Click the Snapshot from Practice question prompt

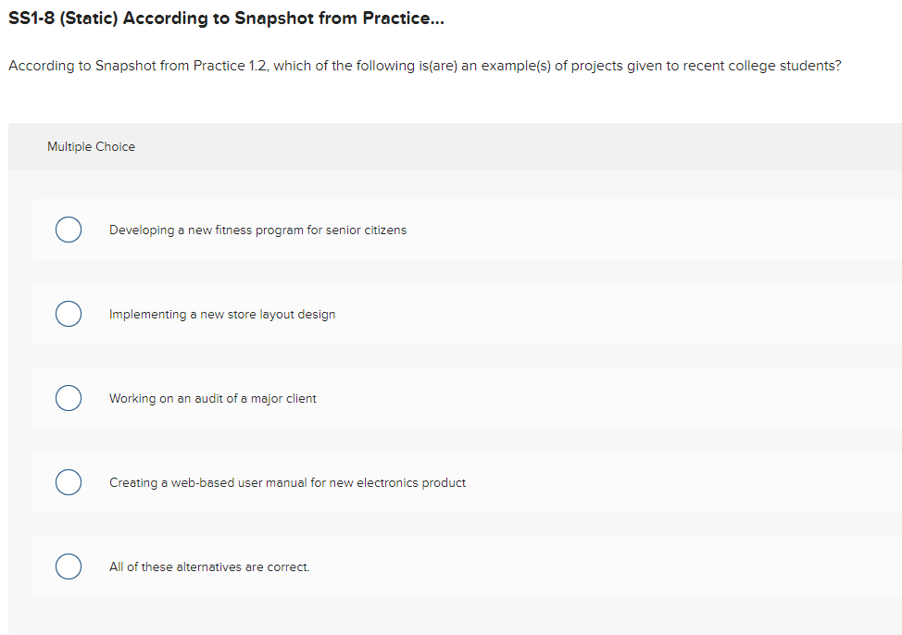[x=425, y=65]
